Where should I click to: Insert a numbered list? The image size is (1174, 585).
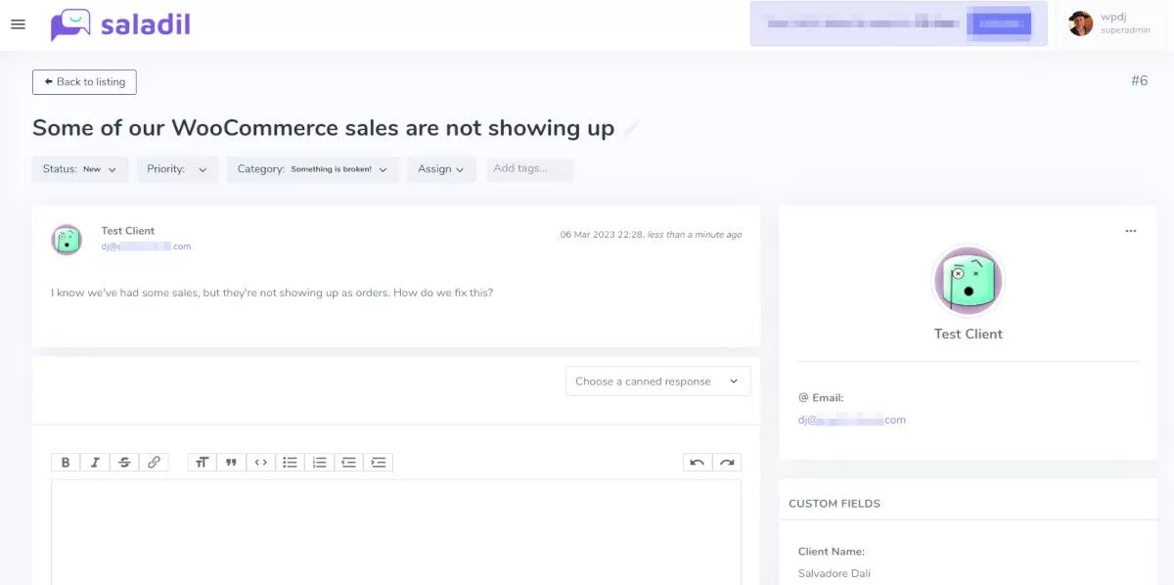[x=320, y=463]
